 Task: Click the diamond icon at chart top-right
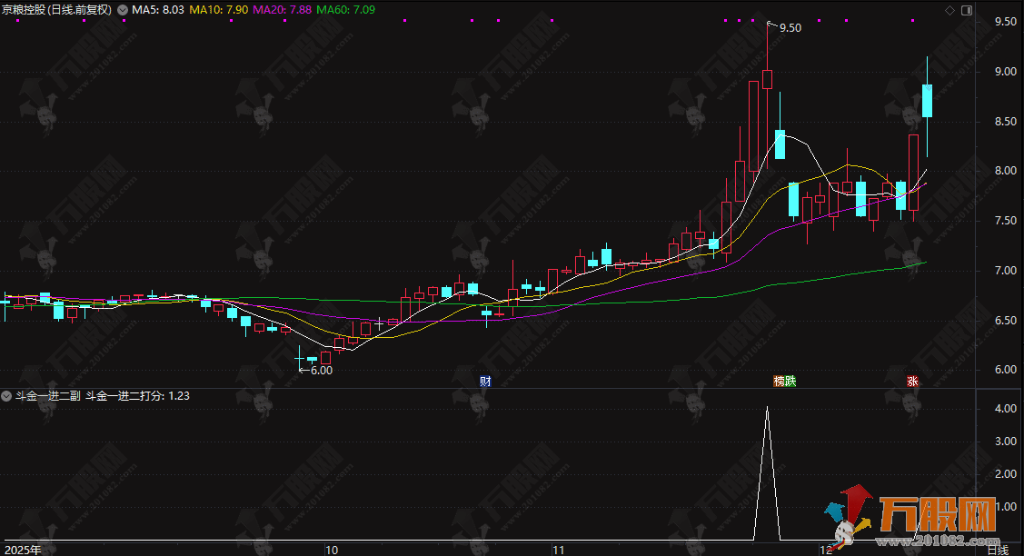pos(949,10)
